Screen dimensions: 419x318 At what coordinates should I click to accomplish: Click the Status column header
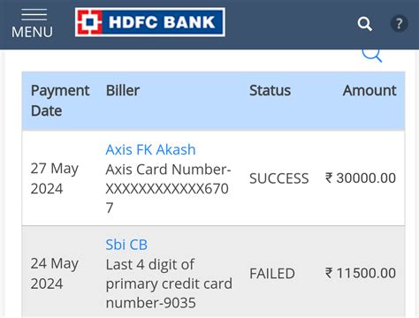point(270,90)
